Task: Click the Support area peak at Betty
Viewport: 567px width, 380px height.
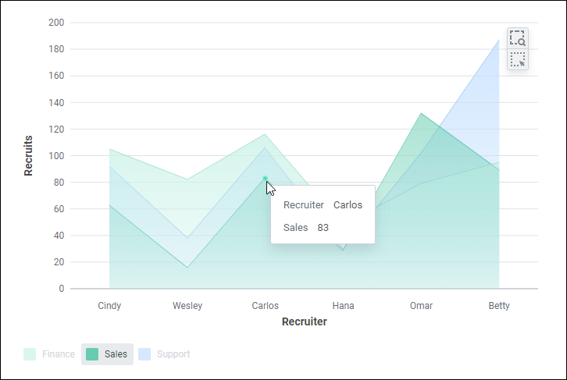Action: coord(499,40)
